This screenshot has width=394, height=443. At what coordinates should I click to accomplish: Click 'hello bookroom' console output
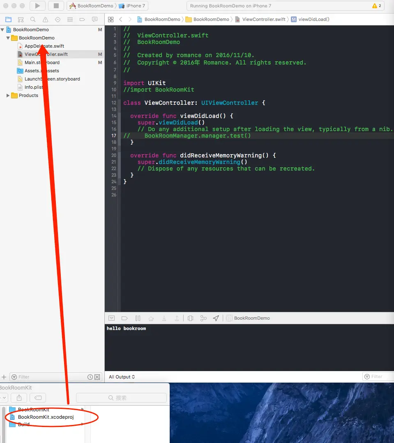point(126,328)
